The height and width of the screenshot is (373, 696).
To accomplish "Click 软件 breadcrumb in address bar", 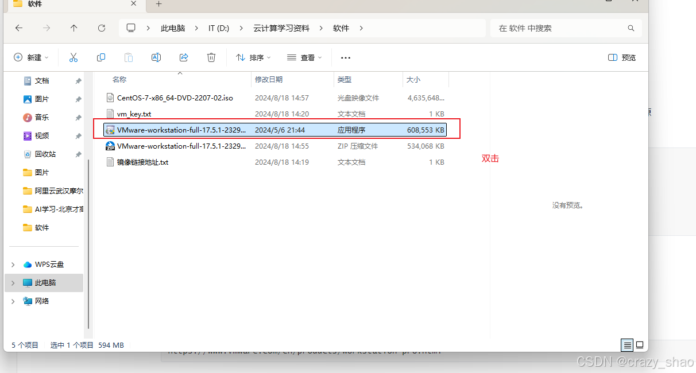I will (341, 28).
